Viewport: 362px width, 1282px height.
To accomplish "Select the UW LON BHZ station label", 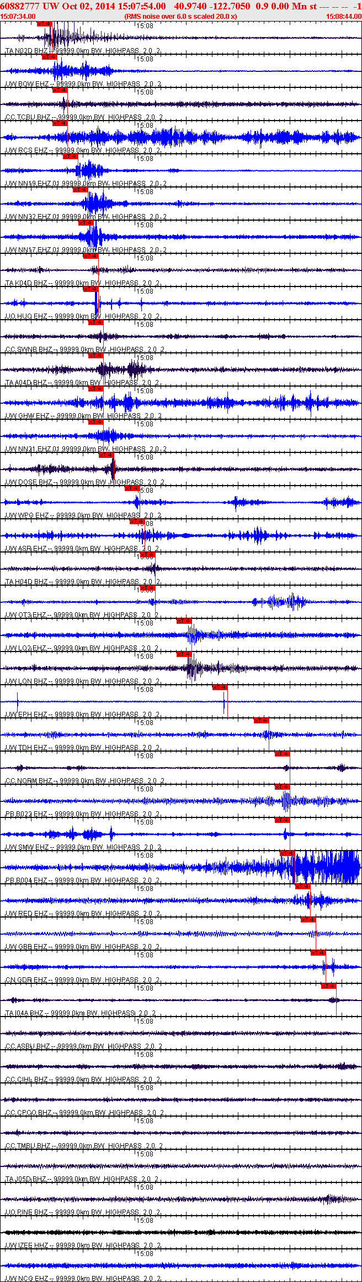I will (83, 681).
